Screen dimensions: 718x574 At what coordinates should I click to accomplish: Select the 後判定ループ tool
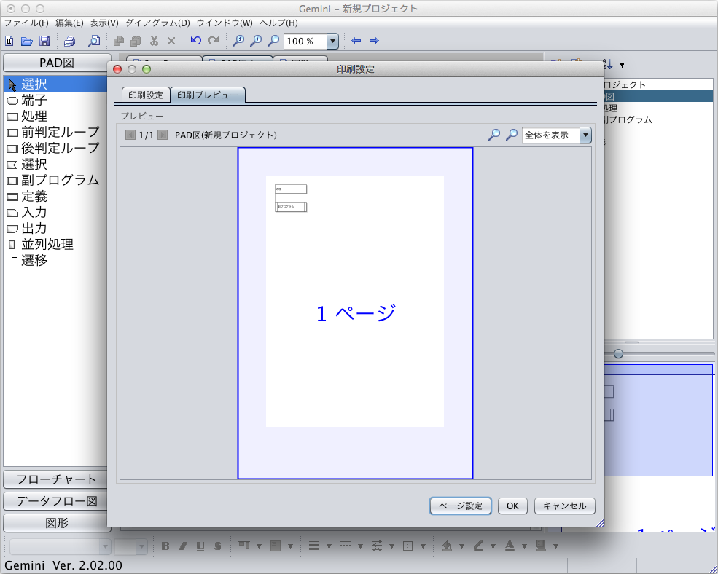pyautogui.click(x=55, y=149)
